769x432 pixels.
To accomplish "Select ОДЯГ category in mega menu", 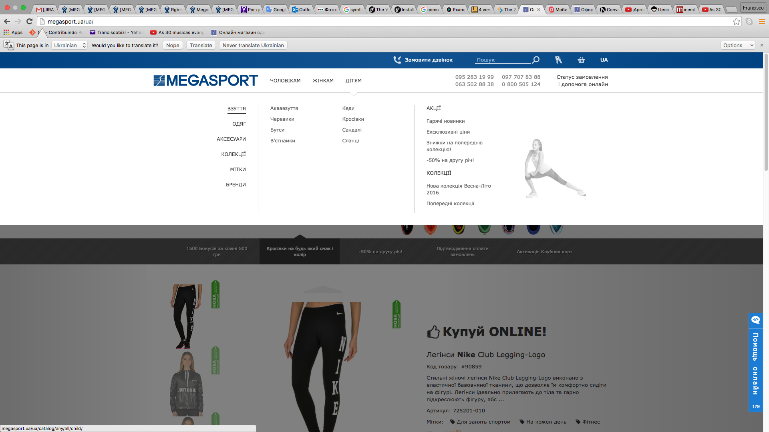I will click(239, 124).
